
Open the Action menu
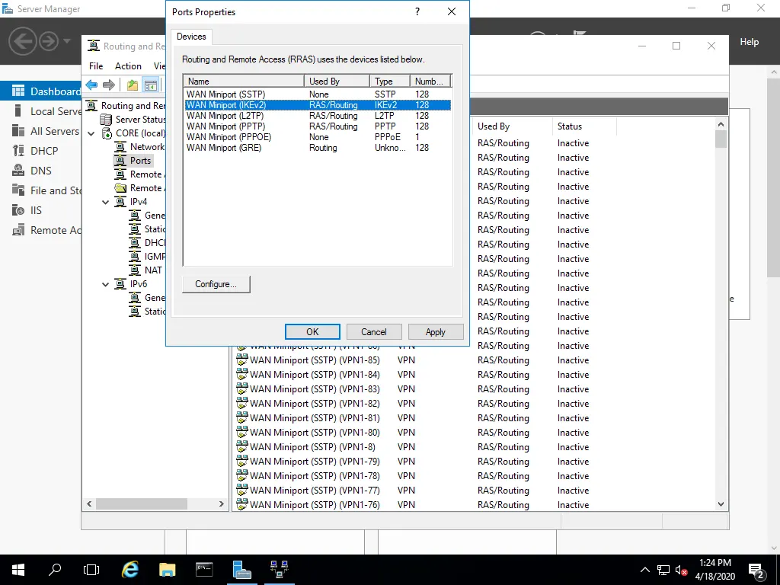128,66
